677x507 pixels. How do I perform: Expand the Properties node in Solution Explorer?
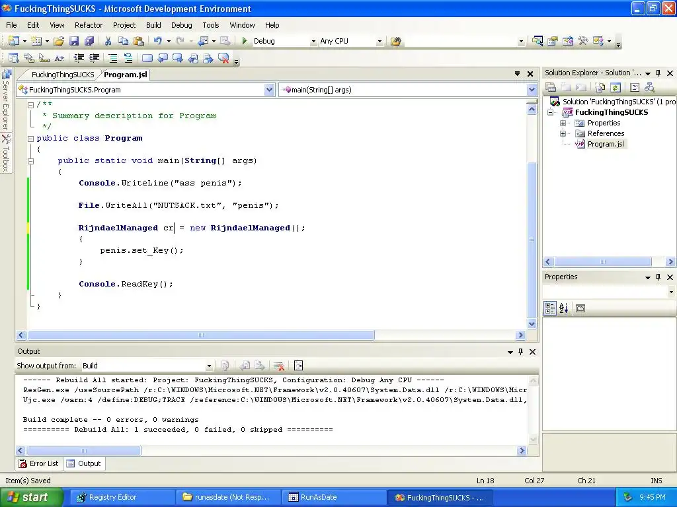click(x=563, y=123)
